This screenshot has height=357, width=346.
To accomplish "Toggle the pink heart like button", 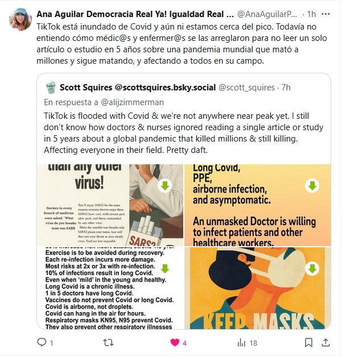I will coord(175,342).
